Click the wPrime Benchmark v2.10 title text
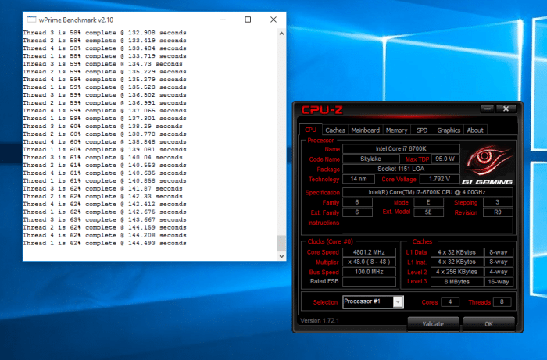The width and height of the screenshot is (547, 360). tap(76, 20)
